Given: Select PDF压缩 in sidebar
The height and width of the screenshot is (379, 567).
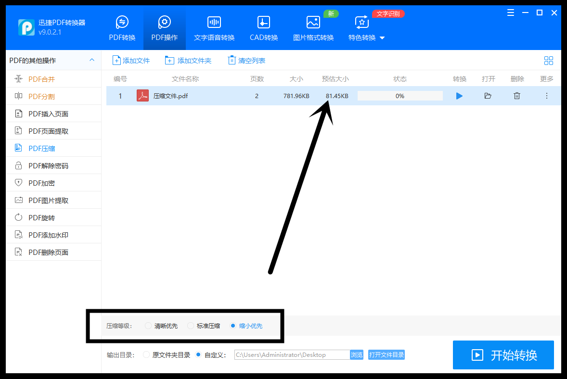Looking at the screenshot, I should 53,149.
